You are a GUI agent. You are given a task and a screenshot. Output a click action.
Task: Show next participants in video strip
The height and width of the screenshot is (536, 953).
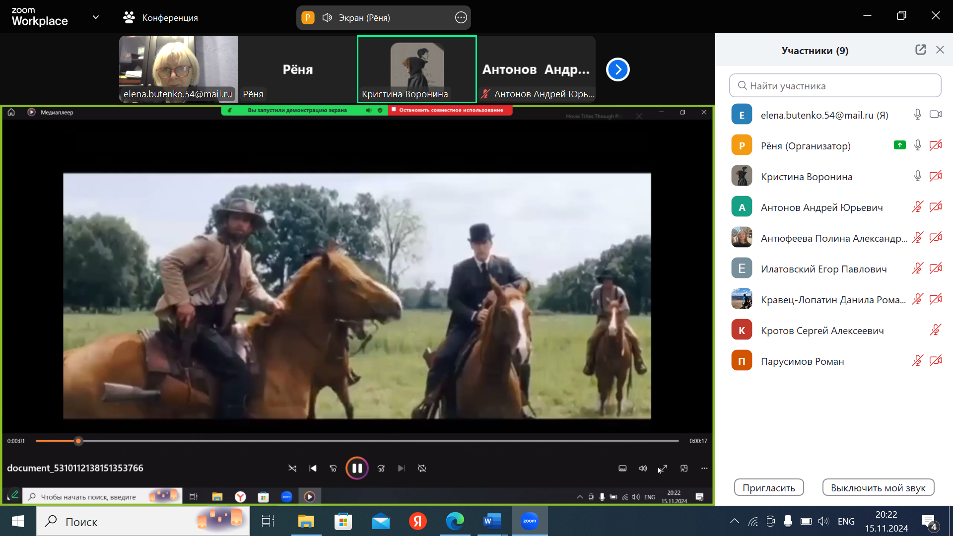(618, 69)
